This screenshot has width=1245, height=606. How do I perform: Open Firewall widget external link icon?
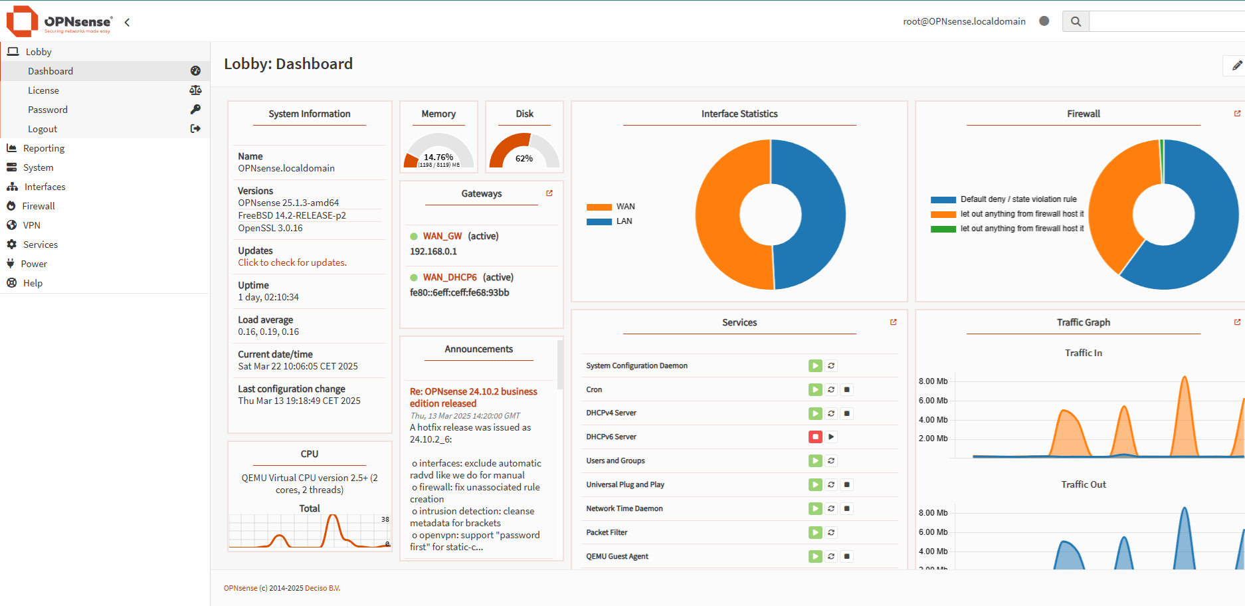pyautogui.click(x=1237, y=114)
